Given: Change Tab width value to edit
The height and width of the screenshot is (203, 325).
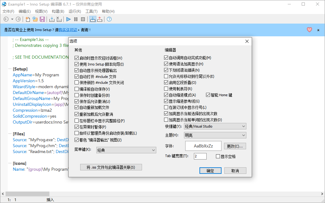Looking at the screenshot, I should (200, 156).
